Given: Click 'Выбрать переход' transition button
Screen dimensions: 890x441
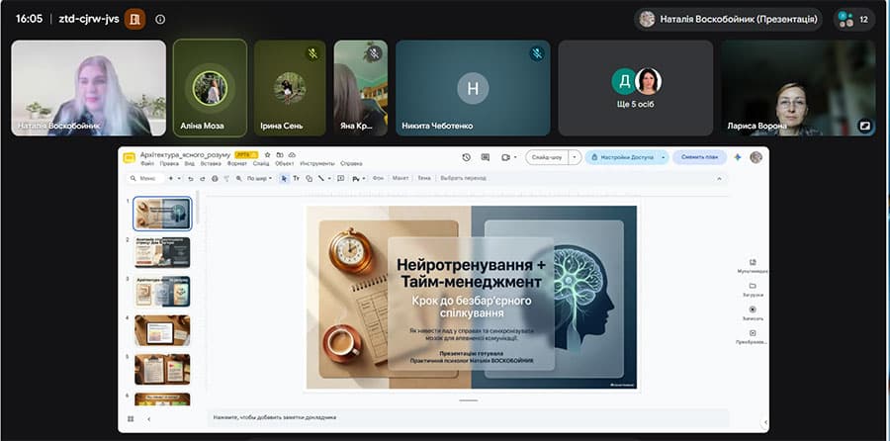Looking at the screenshot, I should click(463, 178).
